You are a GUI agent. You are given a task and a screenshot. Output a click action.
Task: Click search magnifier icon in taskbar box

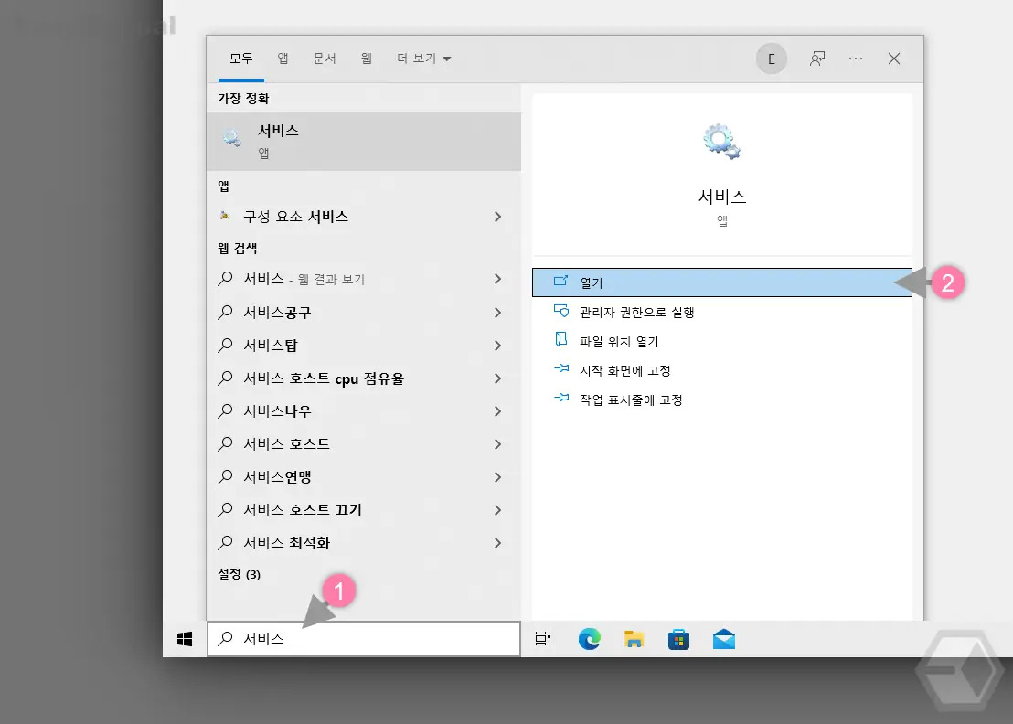225,639
